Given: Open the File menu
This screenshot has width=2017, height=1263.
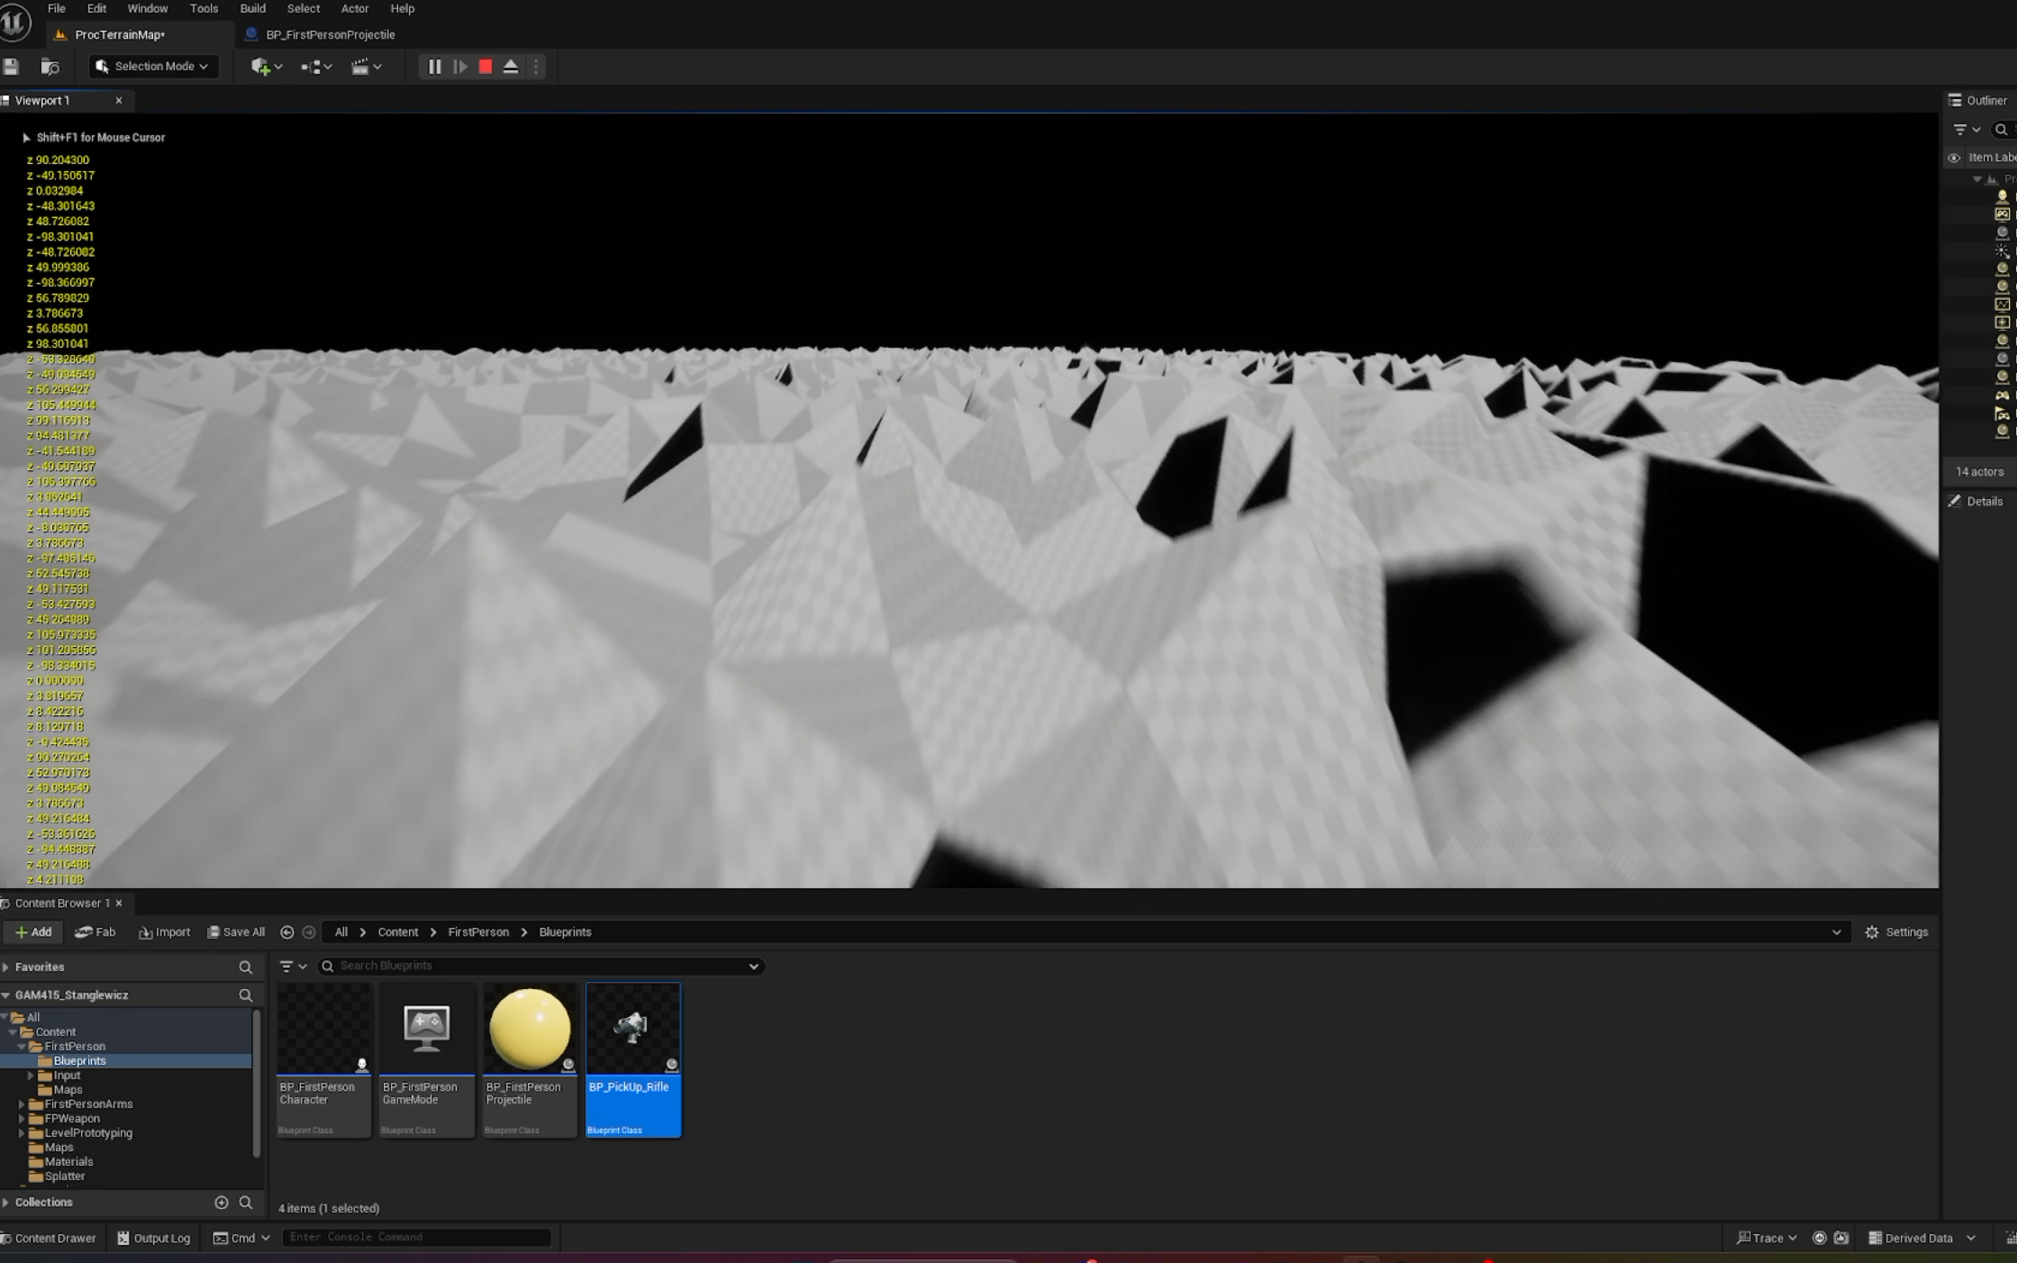Looking at the screenshot, I should pos(57,8).
